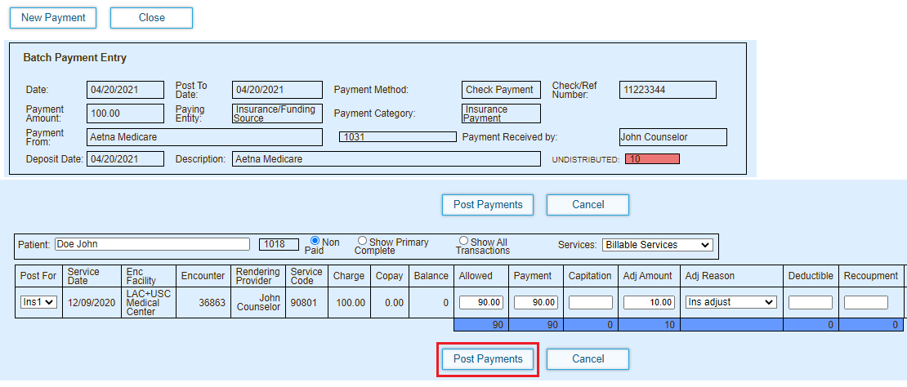Screen dimensions: 907x387
Task: Select Show Primary Complete radio option
Action: pos(363,241)
